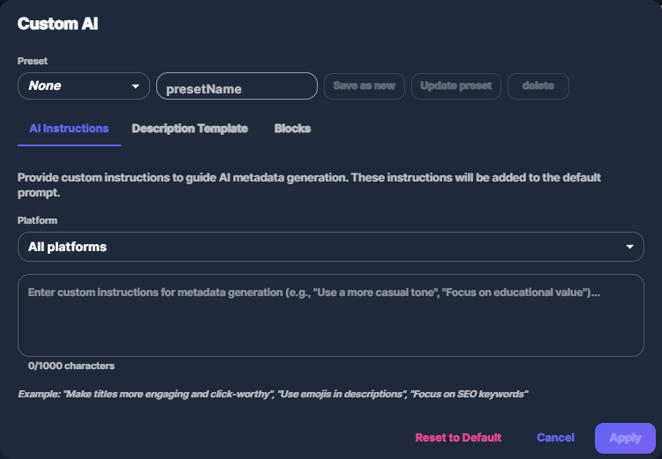
Task: Click the Platform dropdown caret arrow
Action: tap(629, 247)
